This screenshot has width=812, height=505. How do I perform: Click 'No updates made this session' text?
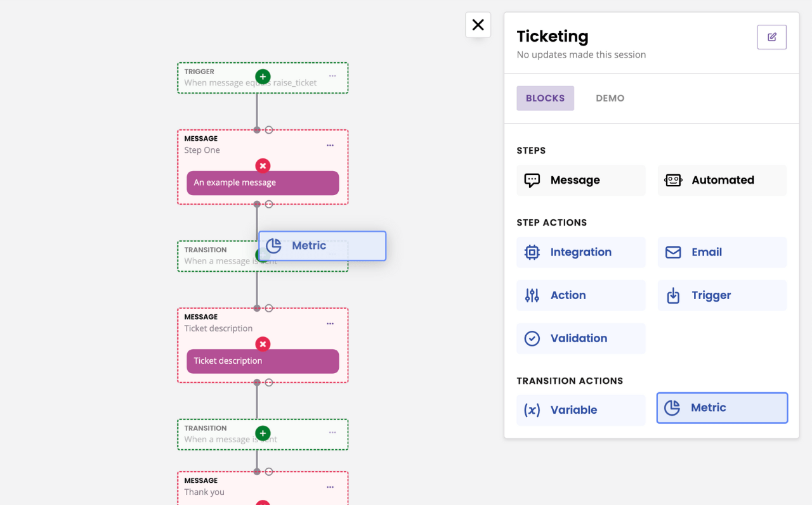click(x=581, y=54)
